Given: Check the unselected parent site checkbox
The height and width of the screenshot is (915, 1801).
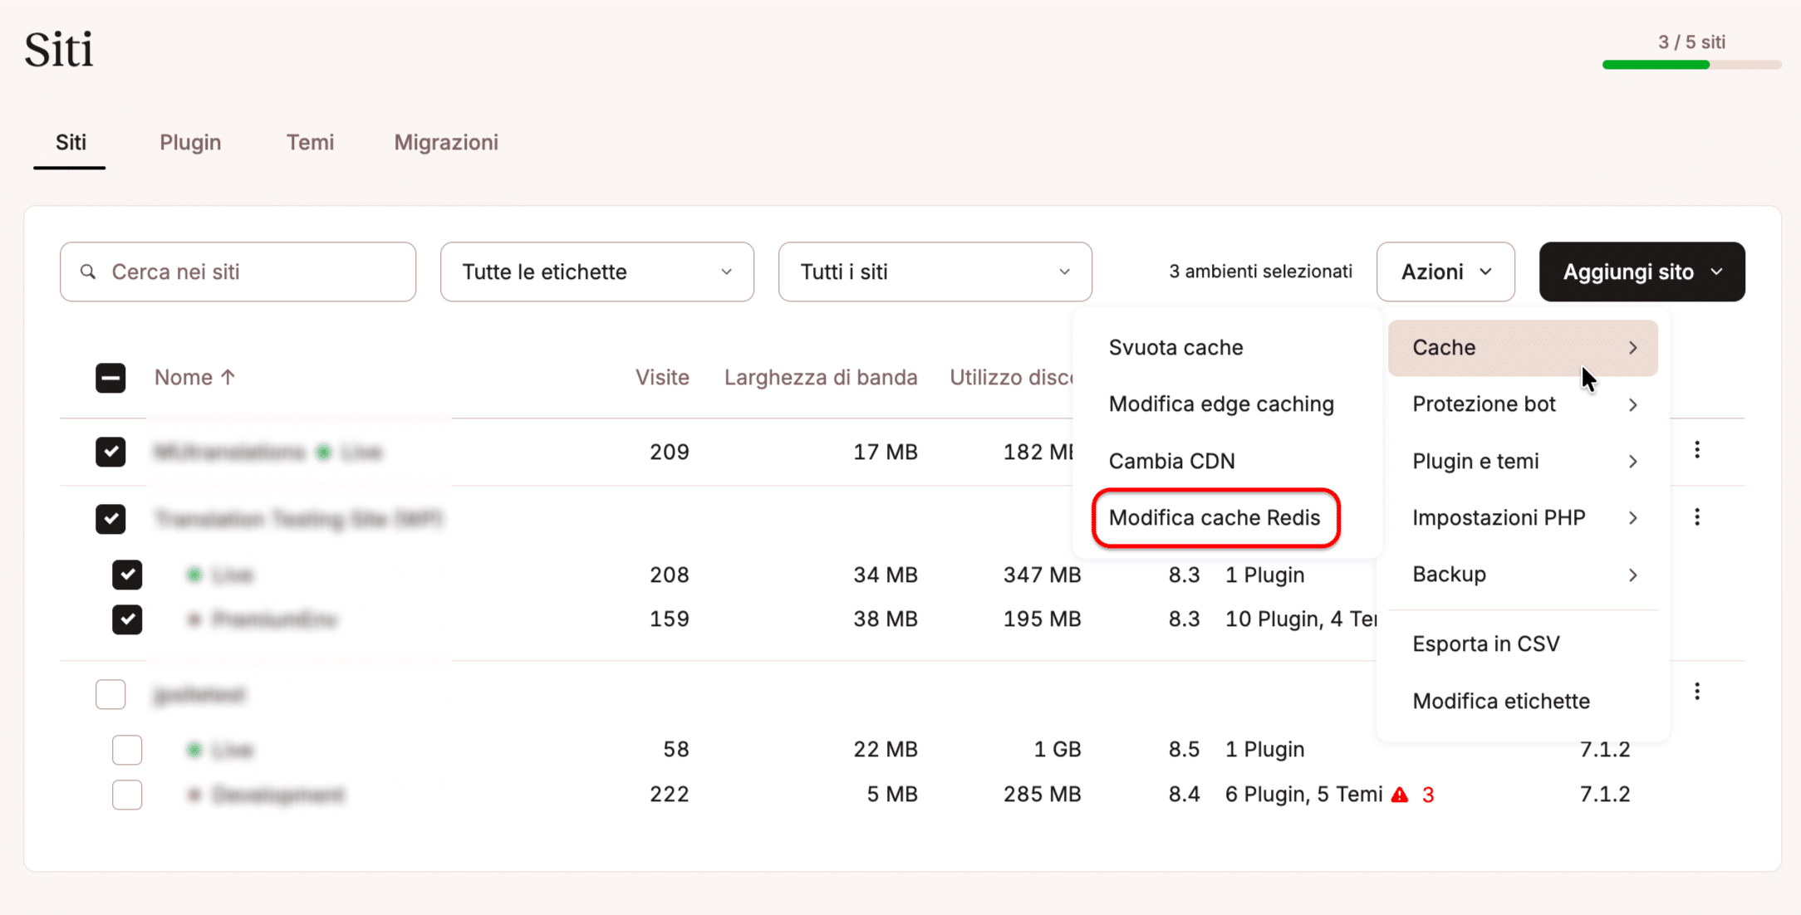Looking at the screenshot, I should click(x=110, y=694).
